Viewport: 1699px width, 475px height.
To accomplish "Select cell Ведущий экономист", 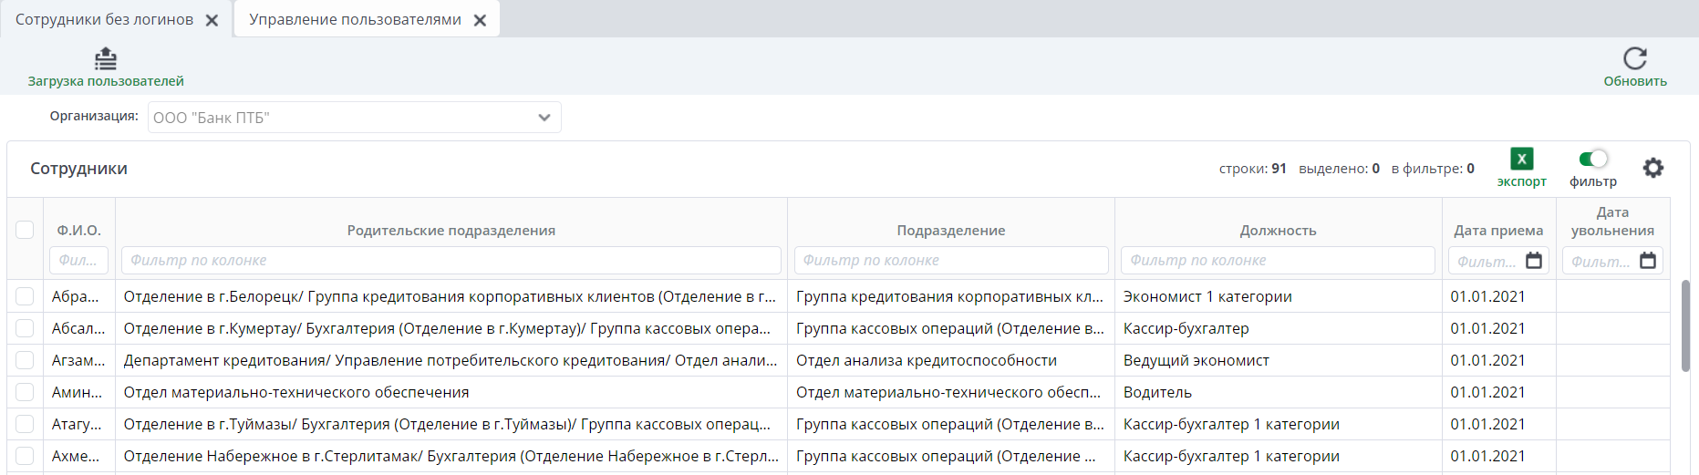I will [1278, 360].
